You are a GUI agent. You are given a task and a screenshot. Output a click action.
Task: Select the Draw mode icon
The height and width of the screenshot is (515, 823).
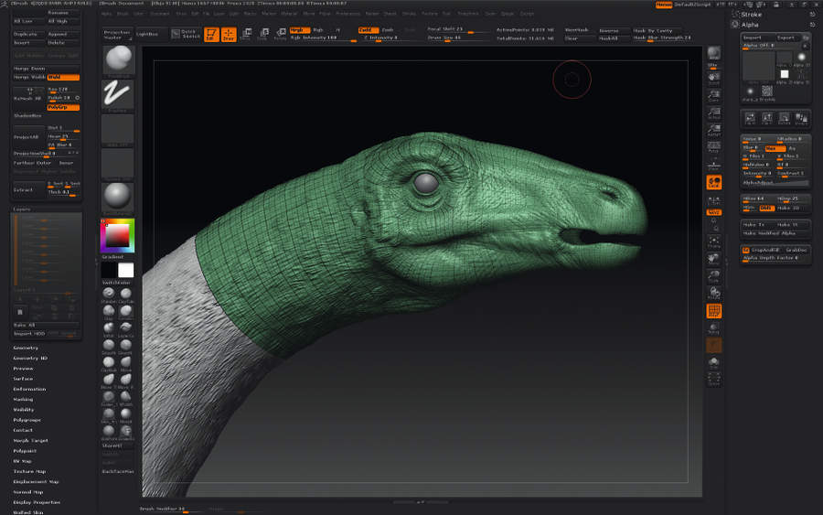coord(229,34)
